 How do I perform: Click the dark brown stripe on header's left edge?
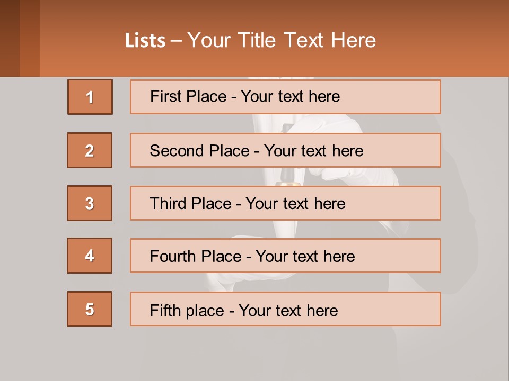click(10, 38)
